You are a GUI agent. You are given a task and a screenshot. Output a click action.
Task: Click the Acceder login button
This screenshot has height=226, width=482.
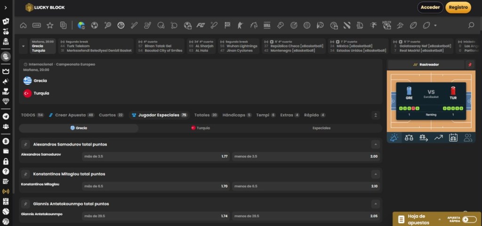(x=430, y=8)
